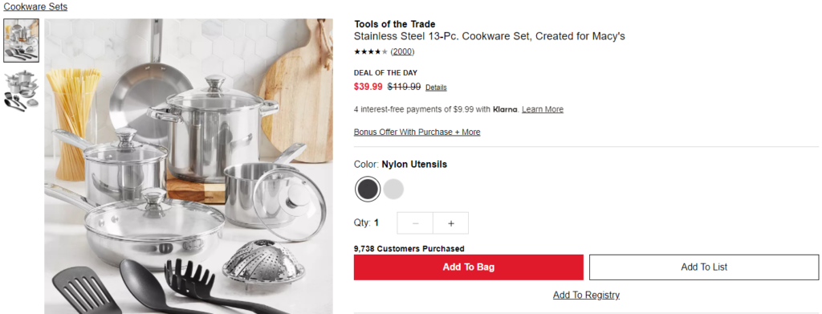The image size is (822, 314).
Task: Open the price Details link
Action: click(436, 88)
